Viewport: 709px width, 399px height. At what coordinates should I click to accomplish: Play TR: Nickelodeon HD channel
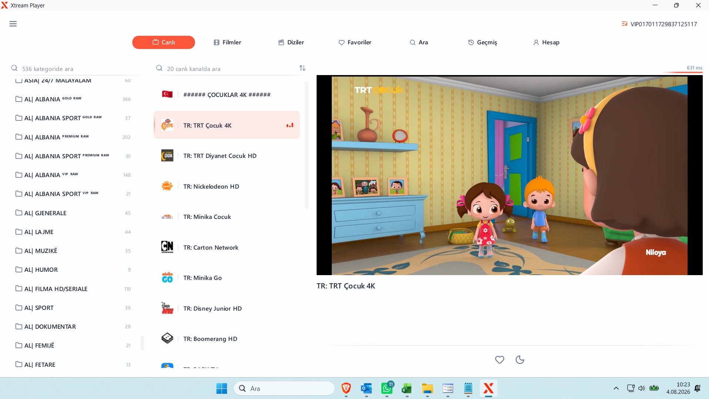(x=227, y=186)
